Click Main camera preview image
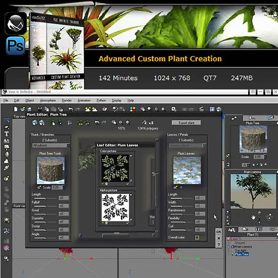The image size is (278, 278). click(253, 191)
